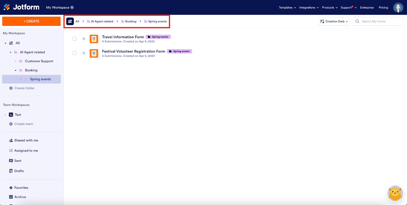The height and width of the screenshot is (205, 407).
Task: Click the Test team workspace icon
Action: click(x=11, y=115)
